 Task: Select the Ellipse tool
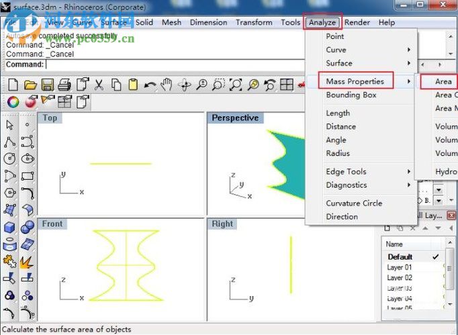(28, 159)
